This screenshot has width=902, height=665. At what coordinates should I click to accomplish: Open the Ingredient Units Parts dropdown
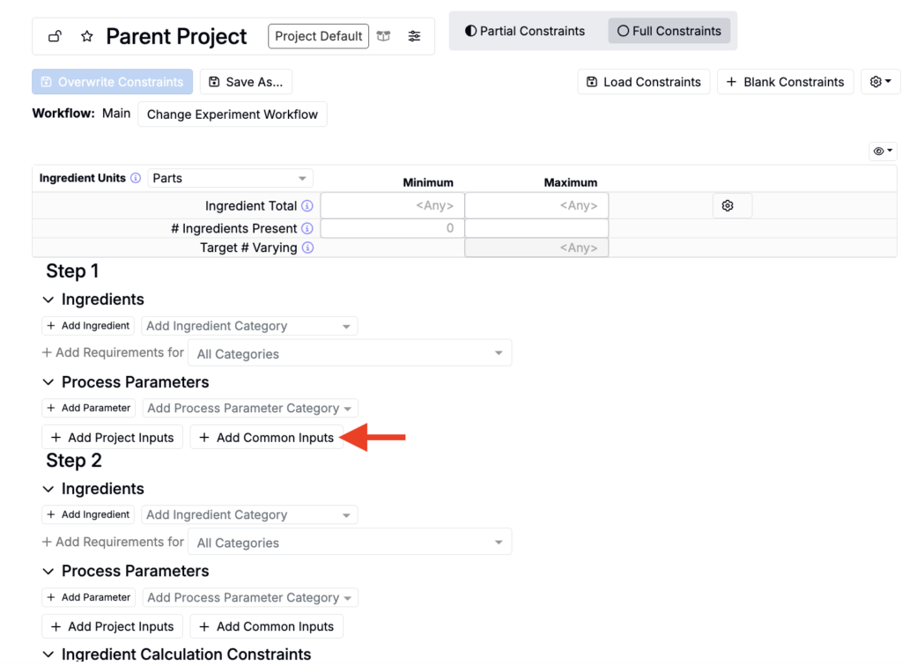pyautogui.click(x=230, y=178)
